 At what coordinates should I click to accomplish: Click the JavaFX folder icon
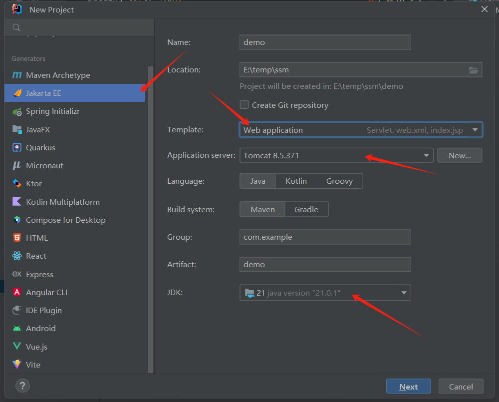[x=17, y=129]
